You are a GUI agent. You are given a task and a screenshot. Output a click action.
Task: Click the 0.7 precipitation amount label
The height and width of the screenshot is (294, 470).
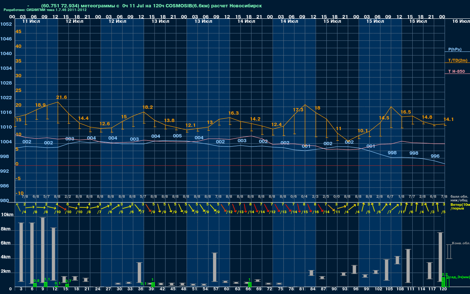tap(68, 281)
